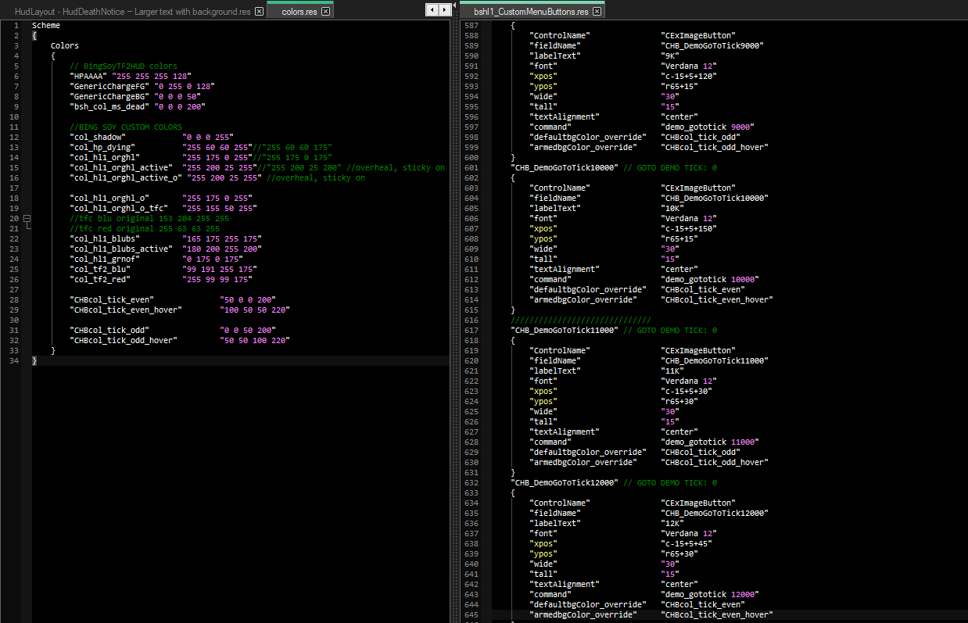968x623 pixels.
Task: Click the value "99 191 255 175"
Action: pyautogui.click(x=220, y=270)
